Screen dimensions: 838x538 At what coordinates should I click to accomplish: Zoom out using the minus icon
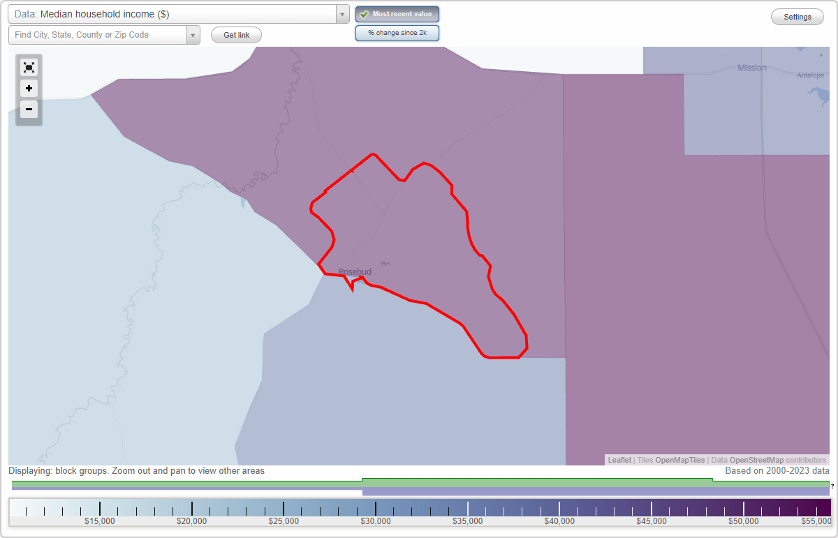pos(29,110)
